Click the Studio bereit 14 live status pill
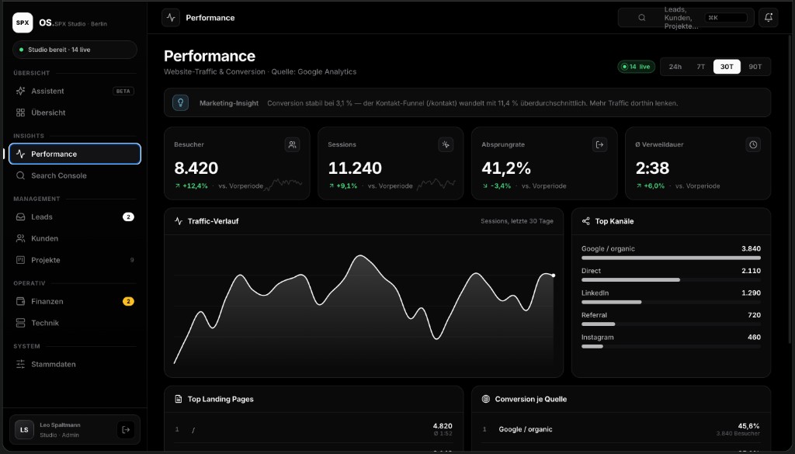The width and height of the screenshot is (795, 454). coord(75,50)
